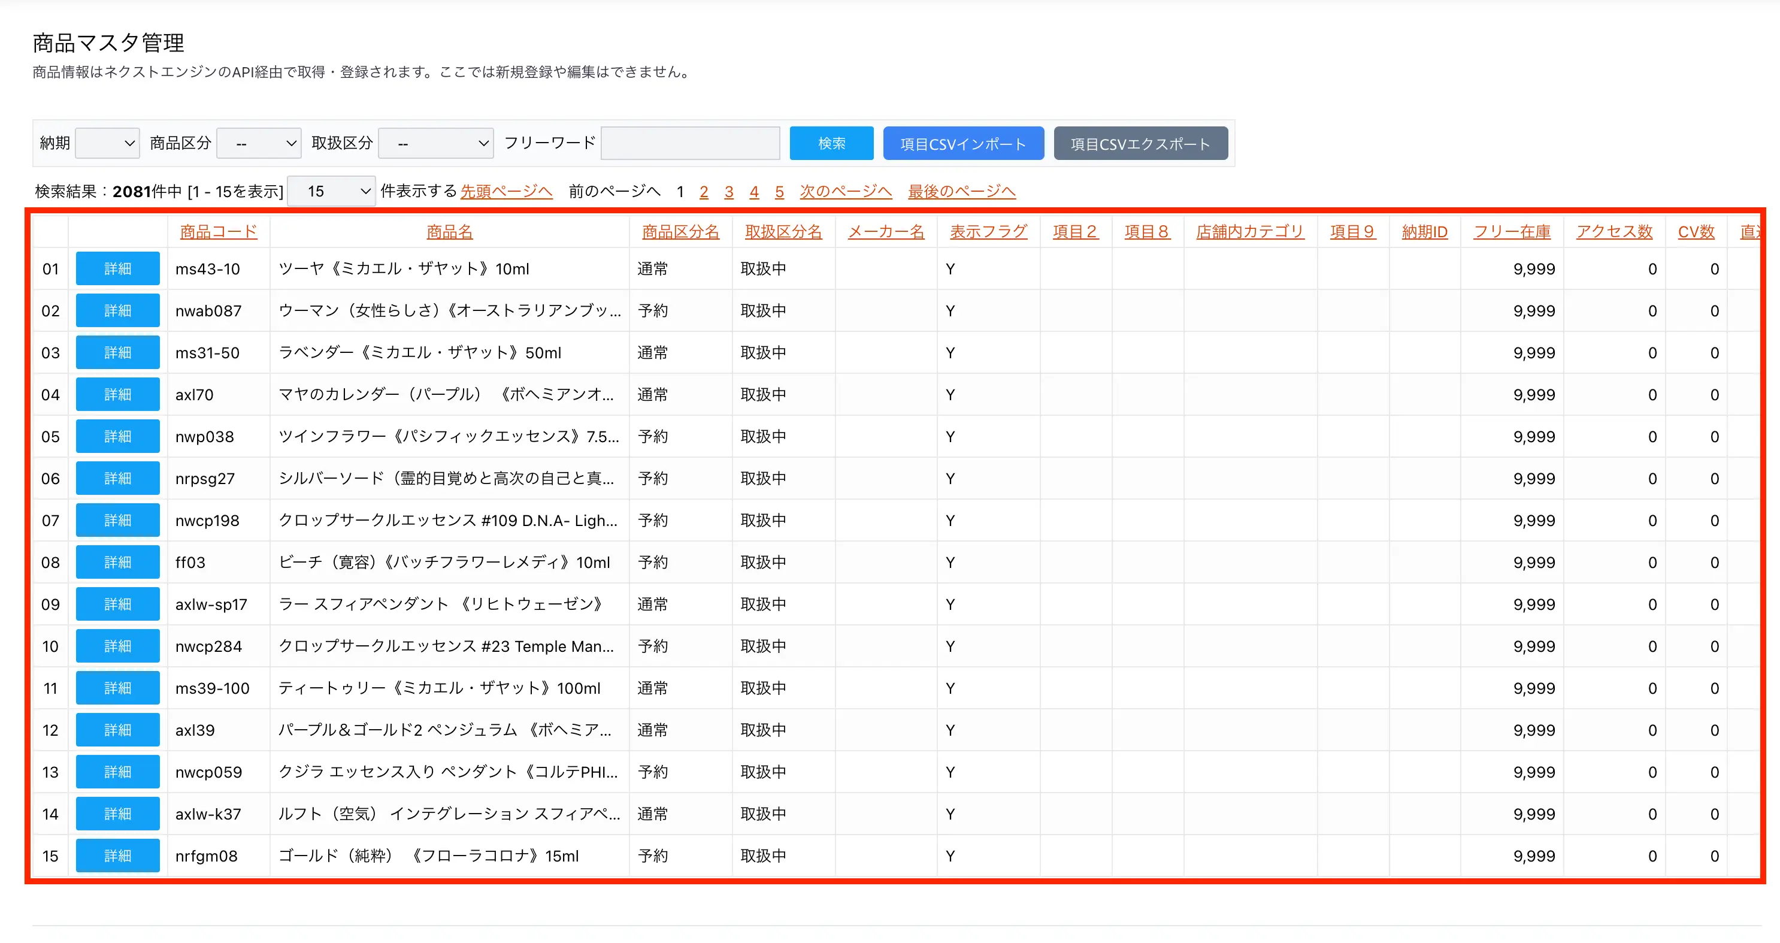Open 詳細 for row 07 nwcp198

pos(117,520)
